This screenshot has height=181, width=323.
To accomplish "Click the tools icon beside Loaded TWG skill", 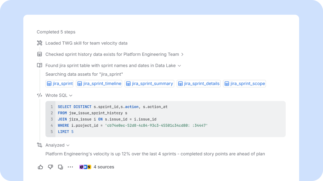I will pos(40,43).
